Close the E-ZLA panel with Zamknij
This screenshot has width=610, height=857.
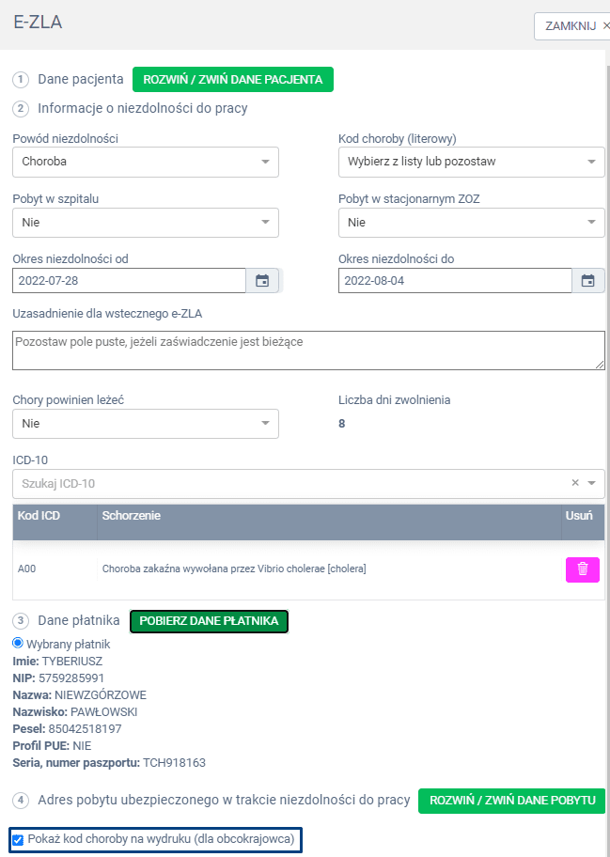click(x=573, y=26)
